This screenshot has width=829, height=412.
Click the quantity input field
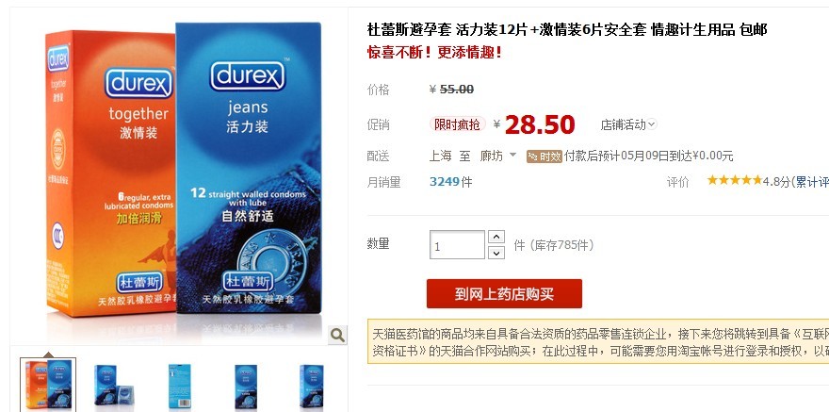click(457, 245)
